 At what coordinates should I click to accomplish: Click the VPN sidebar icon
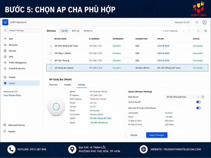pos(5,57)
